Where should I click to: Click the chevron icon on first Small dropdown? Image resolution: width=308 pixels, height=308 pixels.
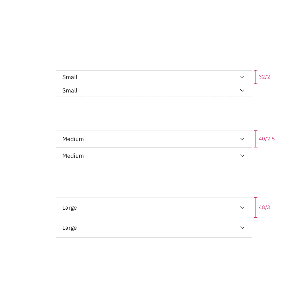pos(242,77)
